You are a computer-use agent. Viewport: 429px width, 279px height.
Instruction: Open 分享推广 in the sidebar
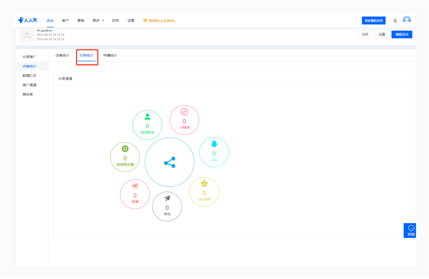point(29,57)
